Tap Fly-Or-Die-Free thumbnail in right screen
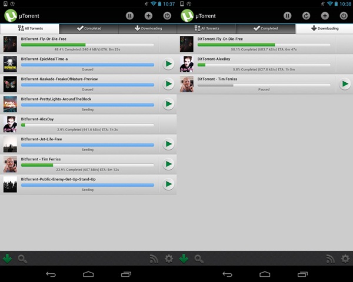Image resolution: width=353 pixels, height=282 pixels. 187,44
